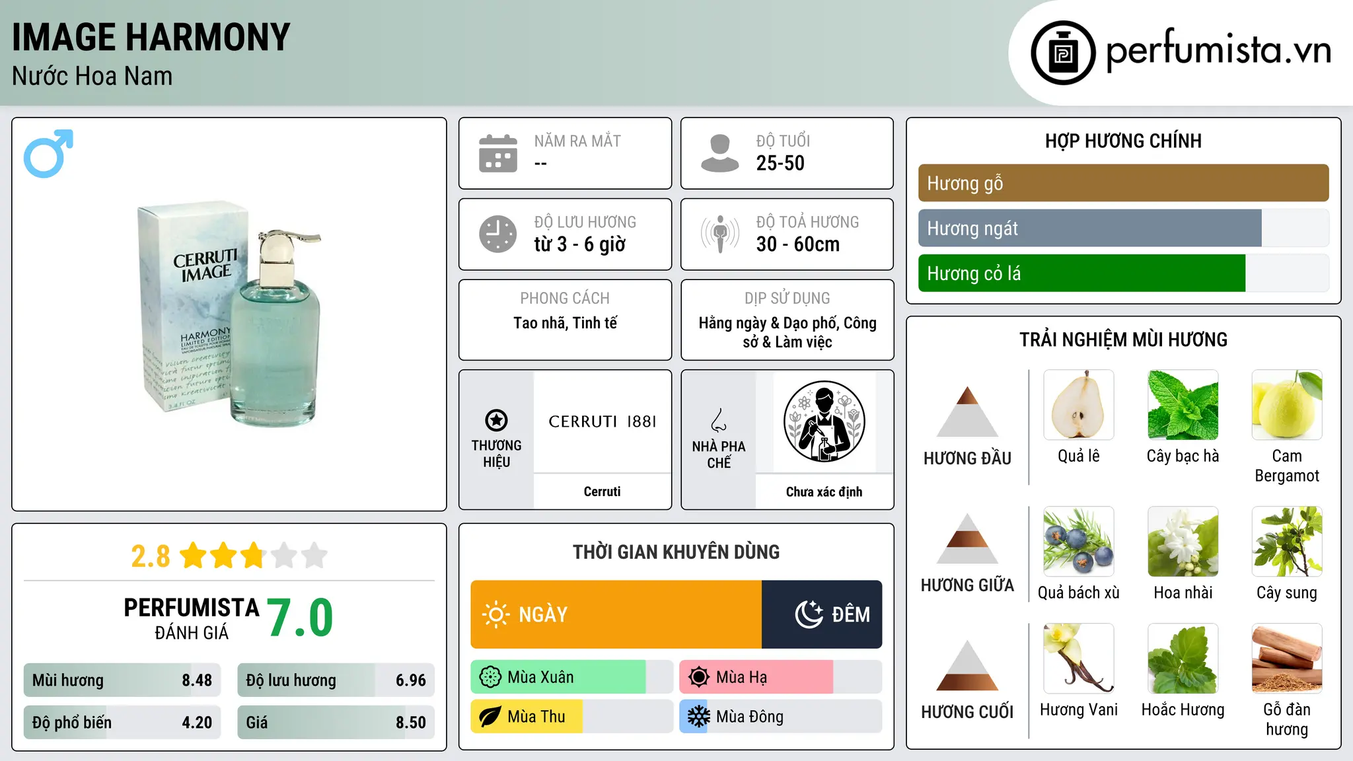Screen dimensions: 1353x761
Task: Click the calendar icon beside Năm ra mắt
Action: [x=498, y=153]
